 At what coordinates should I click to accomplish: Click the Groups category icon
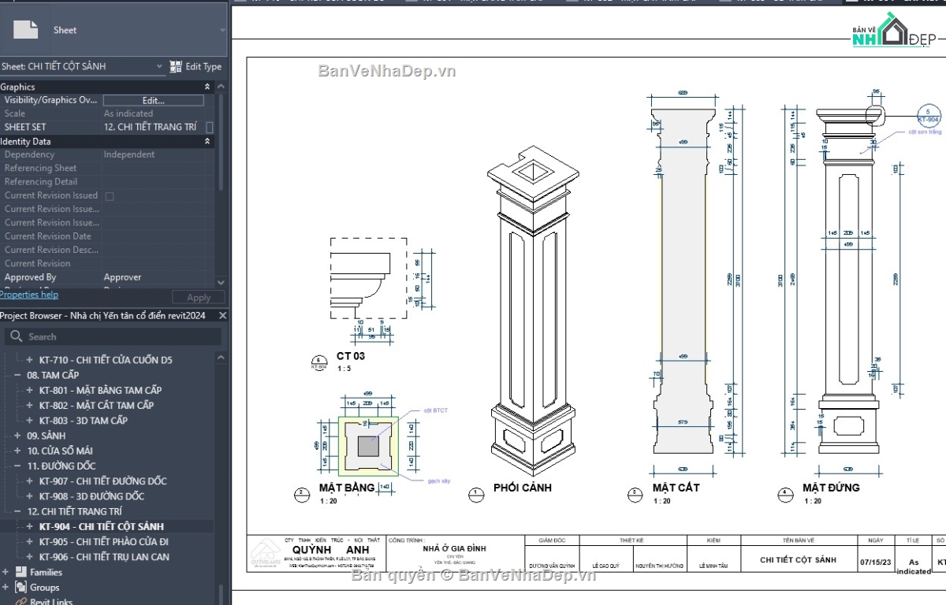click(x=20, y=587)
